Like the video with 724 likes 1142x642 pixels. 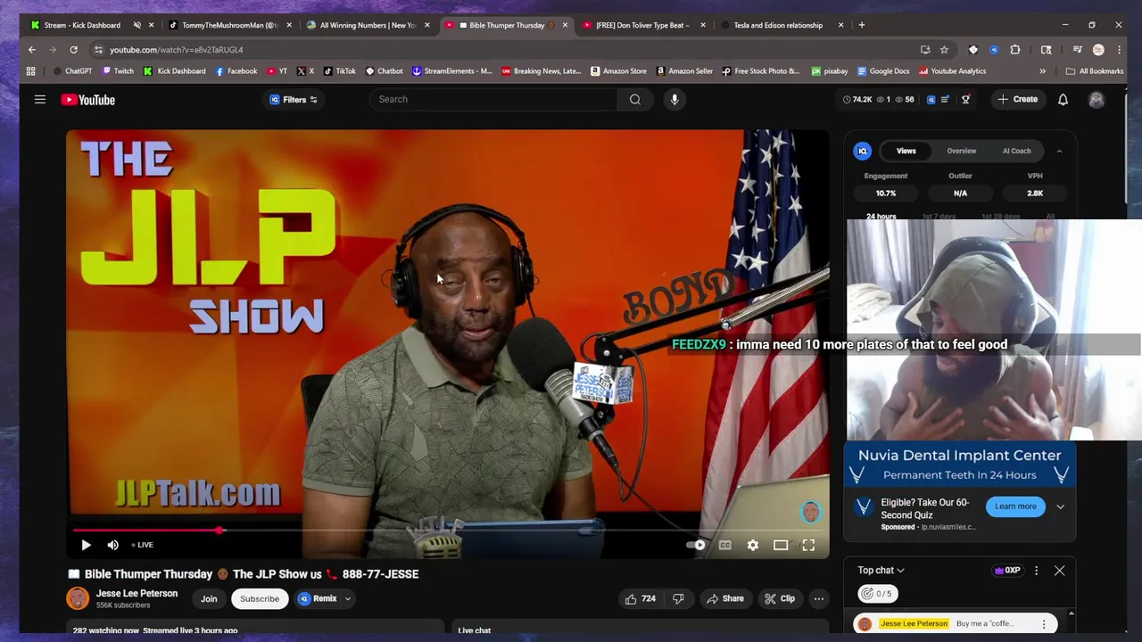[641, 598]
